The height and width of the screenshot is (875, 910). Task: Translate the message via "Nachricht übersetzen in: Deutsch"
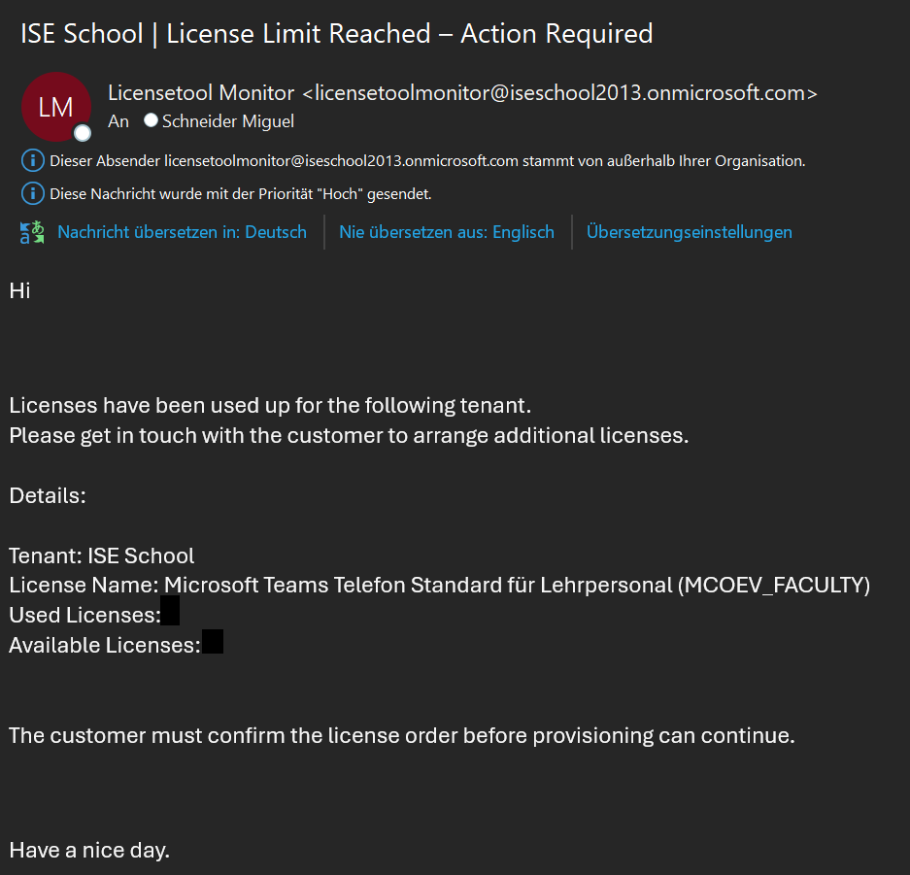pyautogui.click(x=182, y=232)
